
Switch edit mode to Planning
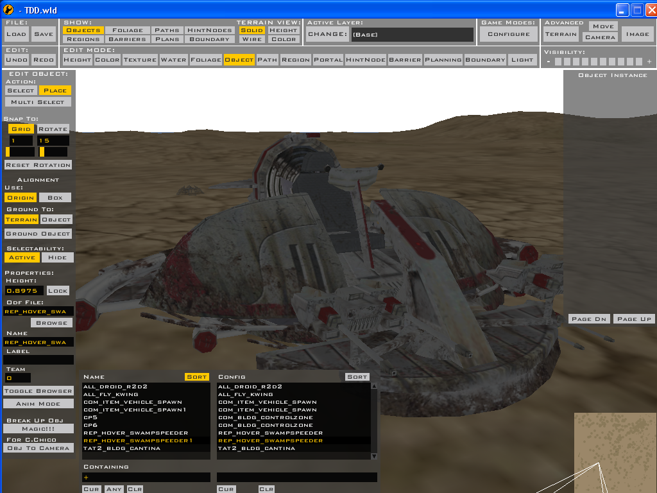pos(443,60)
